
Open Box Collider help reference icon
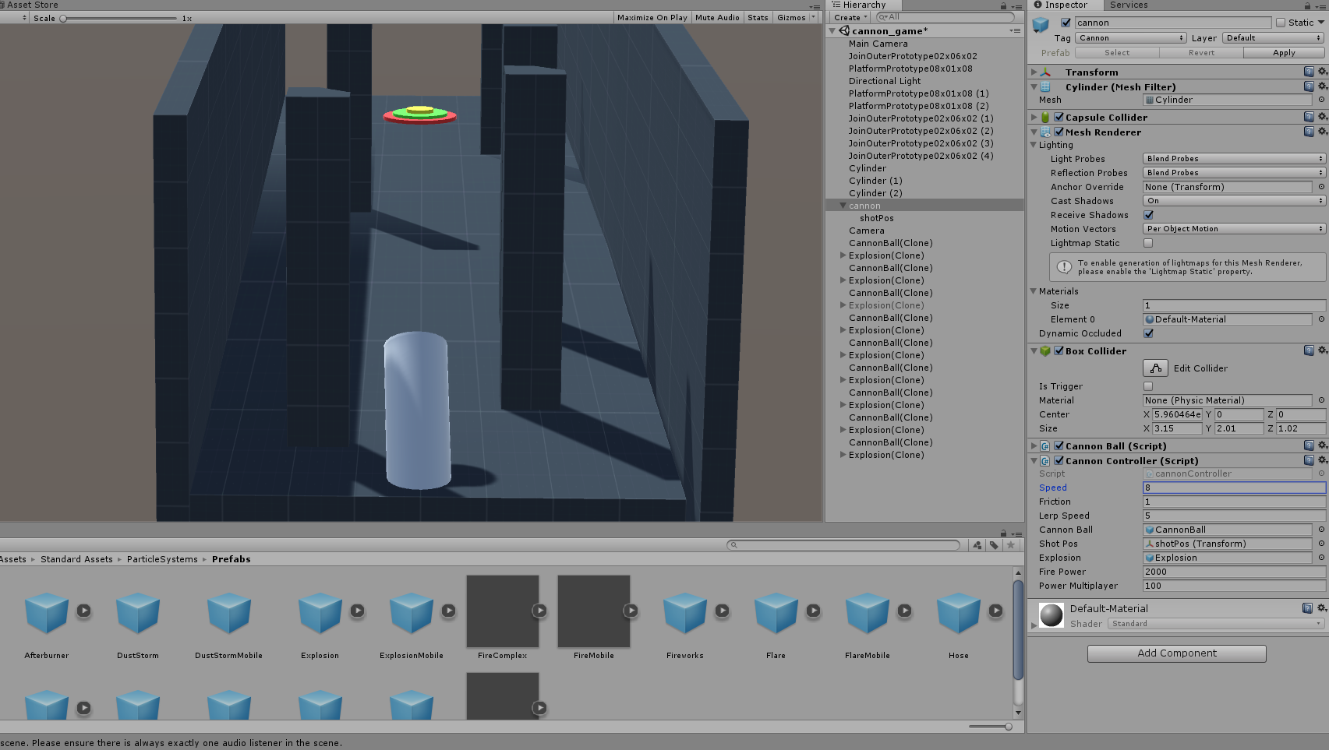[x=1309, y=350]
